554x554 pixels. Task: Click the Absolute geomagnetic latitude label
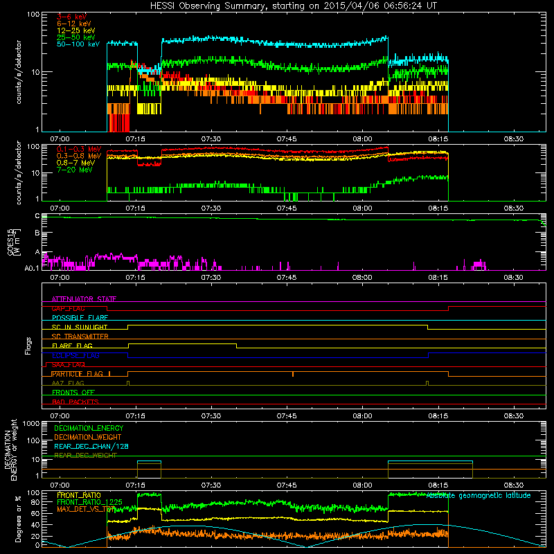point(479,496)
